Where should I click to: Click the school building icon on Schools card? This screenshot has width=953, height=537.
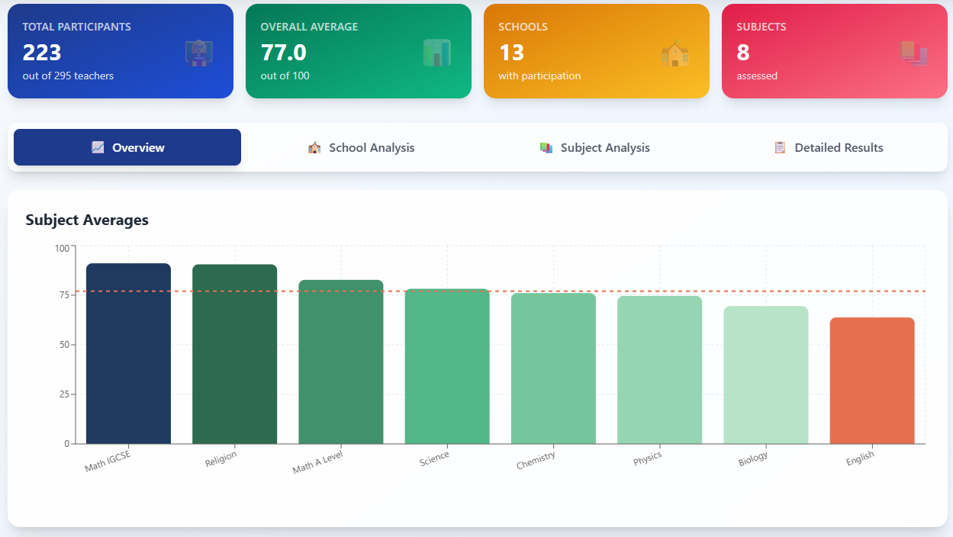[x=674, y=54]
